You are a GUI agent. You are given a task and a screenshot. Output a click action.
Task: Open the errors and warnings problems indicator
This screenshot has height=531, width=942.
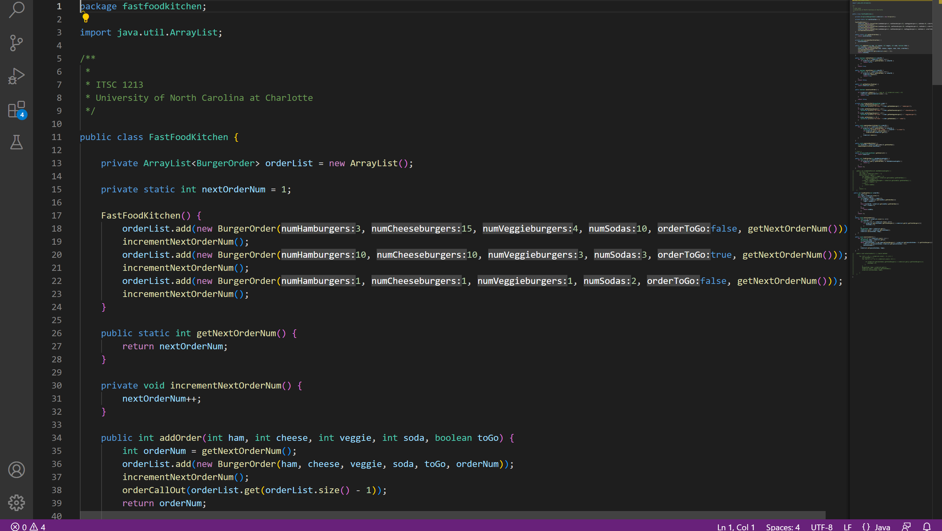click(x=28, y=527)
